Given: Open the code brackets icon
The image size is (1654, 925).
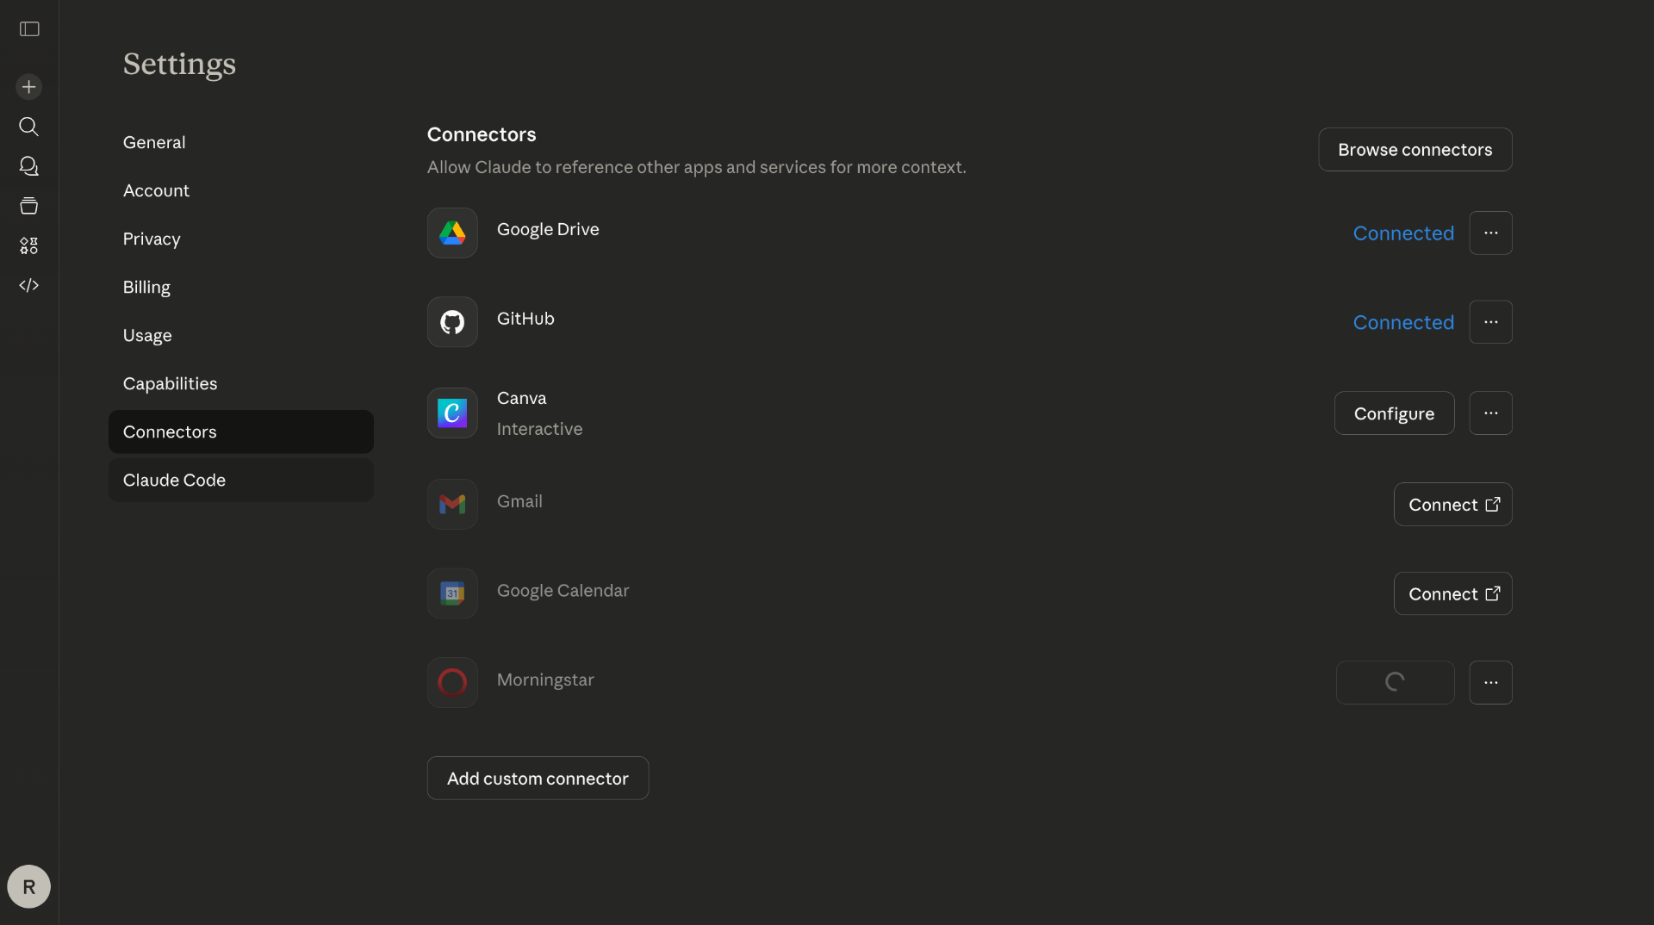Looking at the screenshot, I should pos(29,285).
